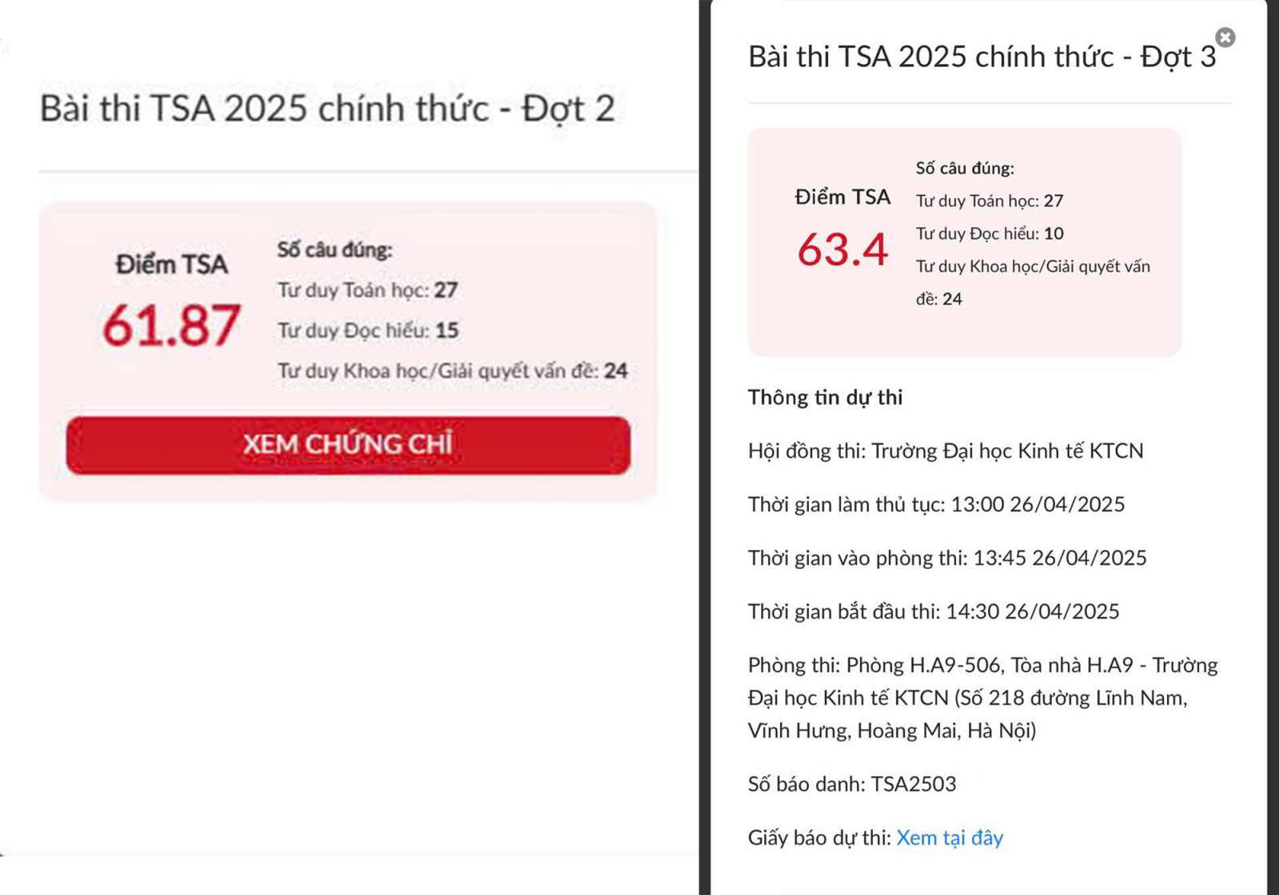Screen dimensions: 1279x895
Task: Click the XEM CHỨNG CHỈ button
Action: click(348, 444)
